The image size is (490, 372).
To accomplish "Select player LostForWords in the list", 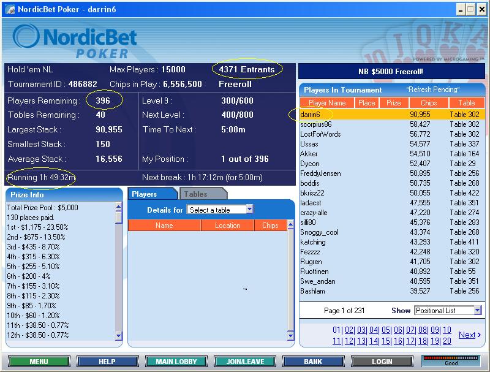I will [392, 134].
